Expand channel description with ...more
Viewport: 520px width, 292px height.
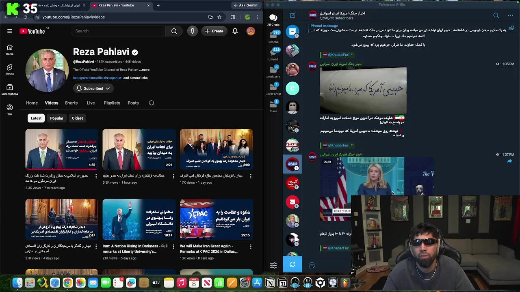145,70
